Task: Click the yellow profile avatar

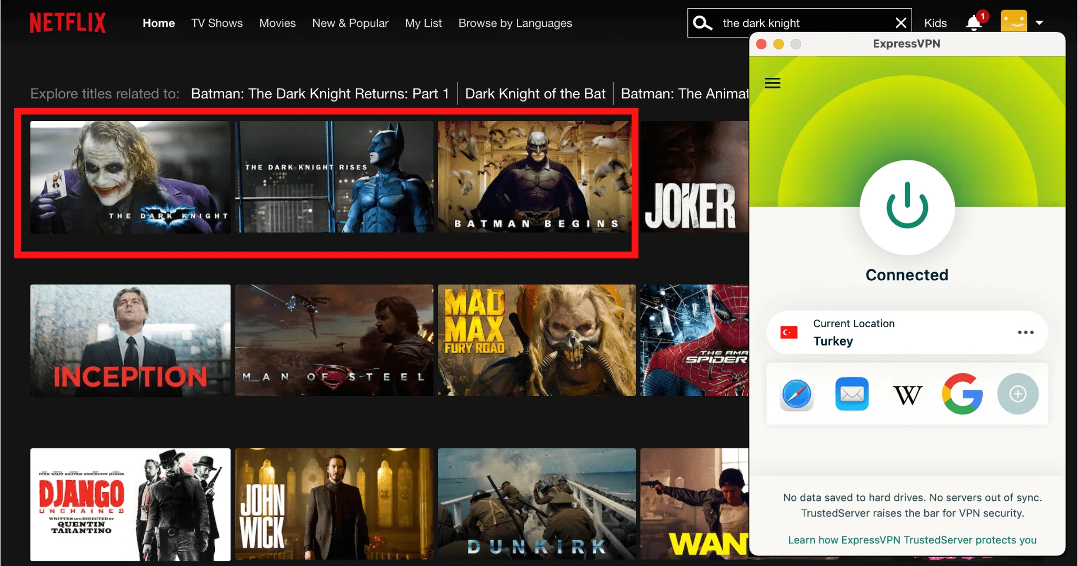Action: [x=1014, y=22]
